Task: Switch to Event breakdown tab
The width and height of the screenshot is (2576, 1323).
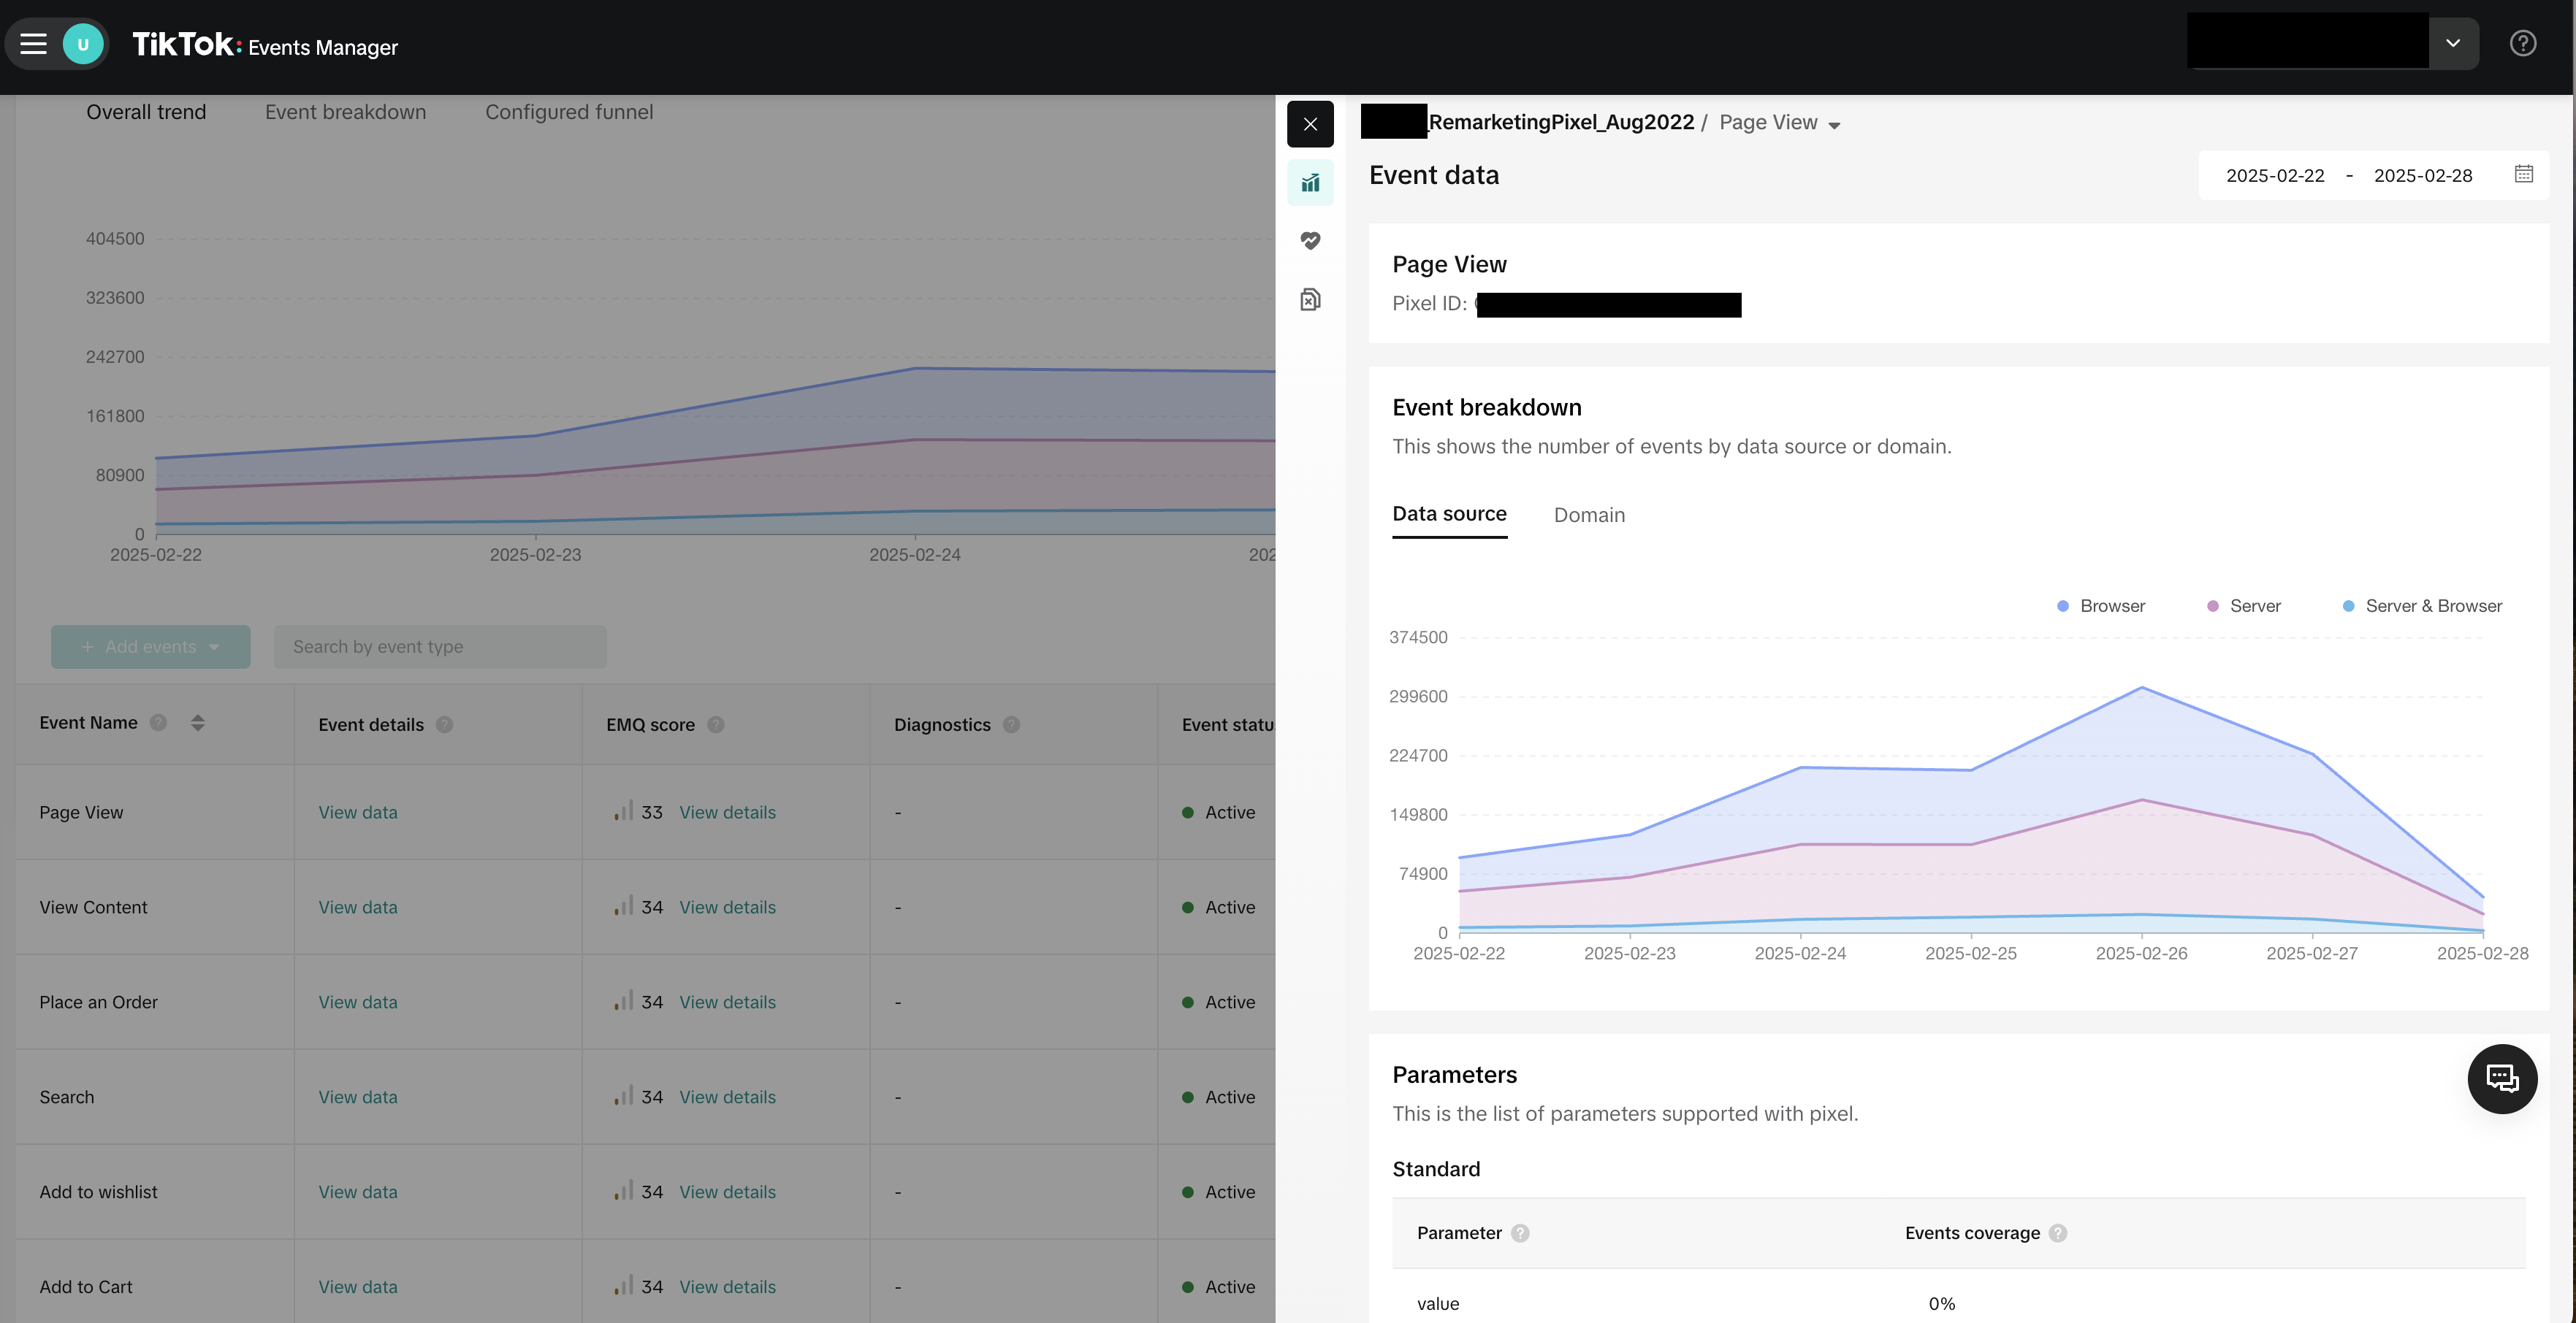Action: [345, 112]
